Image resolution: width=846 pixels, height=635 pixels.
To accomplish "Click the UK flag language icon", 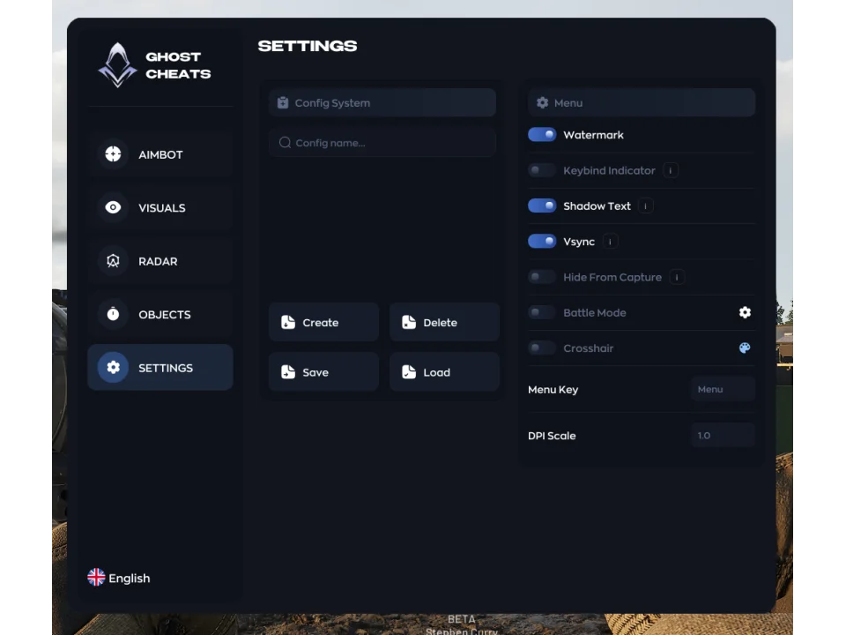I will pyautogui.click(x=97, y=577).
